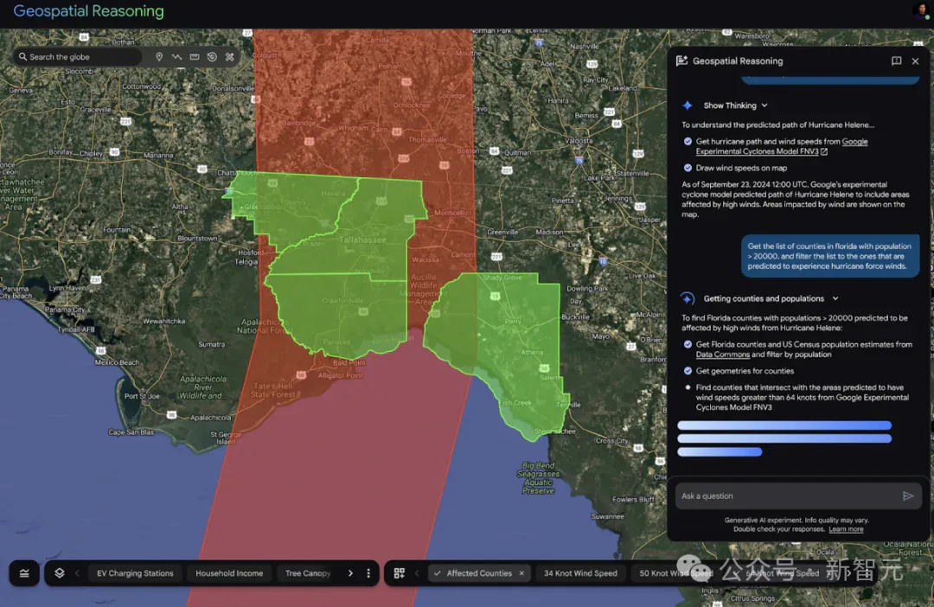
Task: Click check mark on Get geometries for counties
Action: 688,371
